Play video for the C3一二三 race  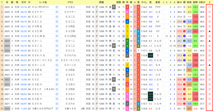click(57, 65)
